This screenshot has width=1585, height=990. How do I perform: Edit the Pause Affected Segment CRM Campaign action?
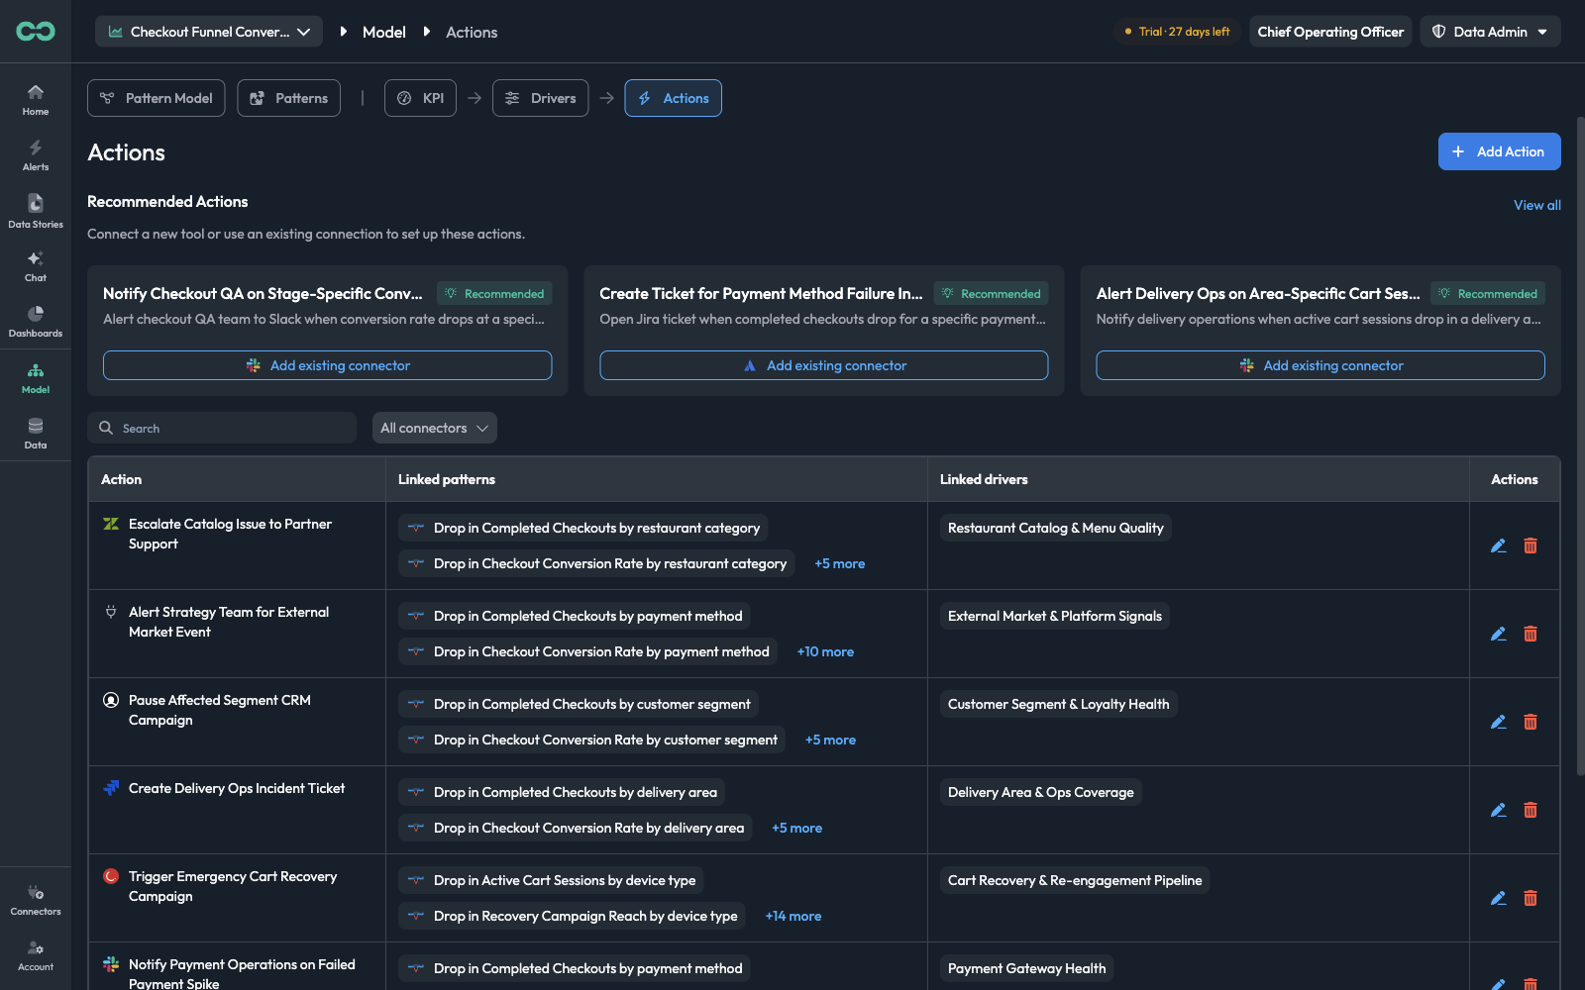pos(1499,722)
